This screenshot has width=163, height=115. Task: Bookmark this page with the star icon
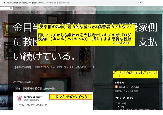tap(141, 3)
